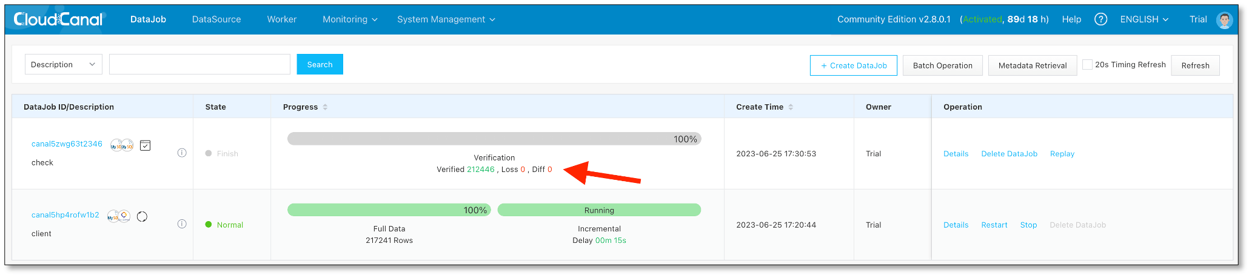Expand the System Management menu
Image resolution: width=1249 pixels, height=275 pixels.
click(x=446, y=19)
